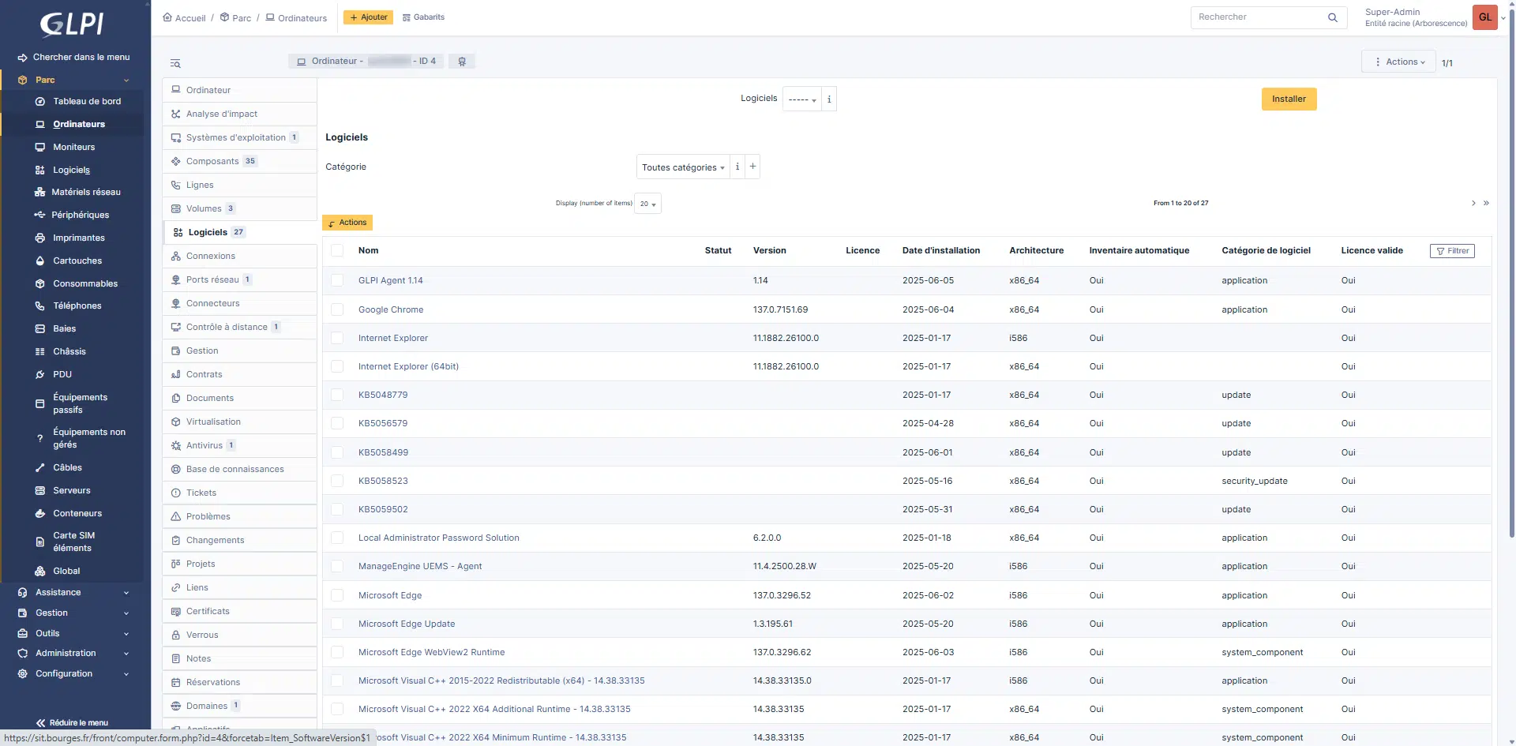Click Chercher dans le menu

click(x=73, y=57)
